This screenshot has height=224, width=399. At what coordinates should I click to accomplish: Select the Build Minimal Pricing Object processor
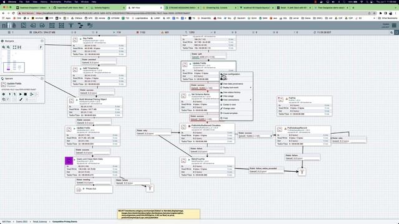coord(95,107)
